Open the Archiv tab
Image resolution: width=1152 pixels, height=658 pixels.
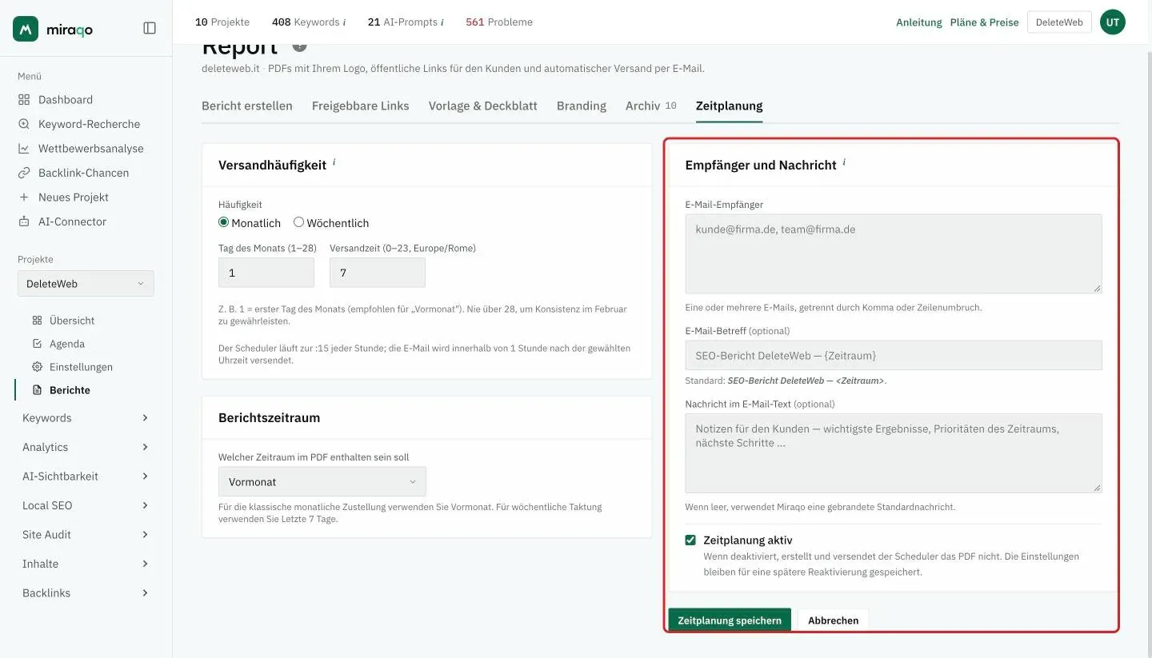[x=651, y=106]
